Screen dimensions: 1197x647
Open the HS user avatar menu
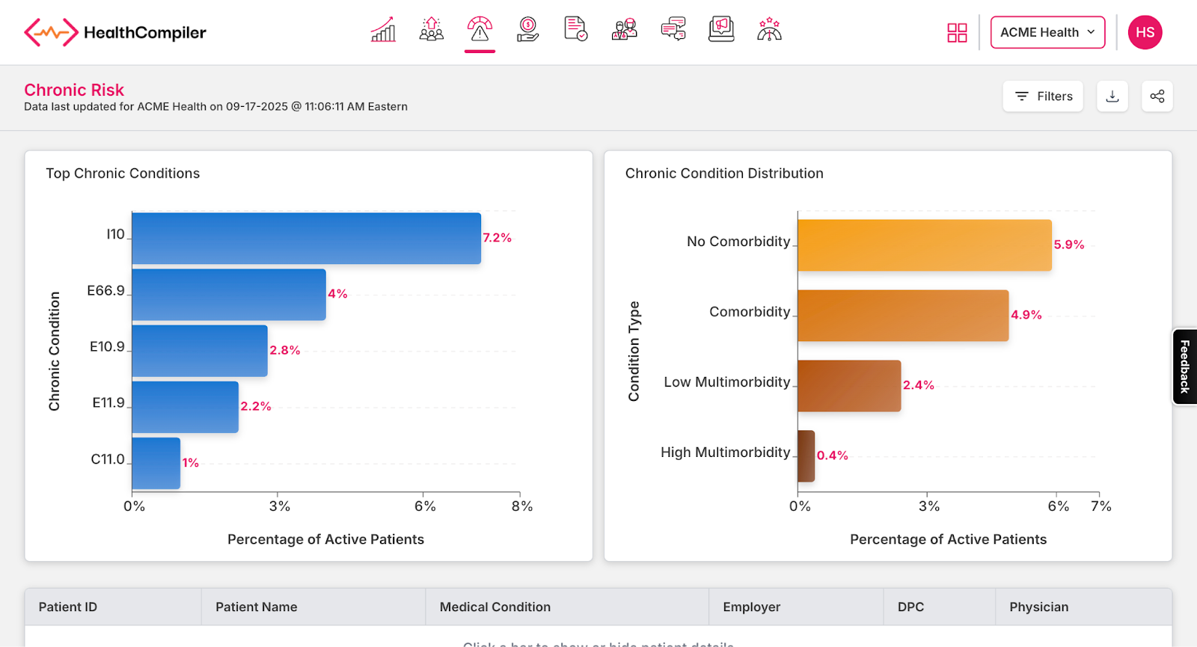point(1145,33)
